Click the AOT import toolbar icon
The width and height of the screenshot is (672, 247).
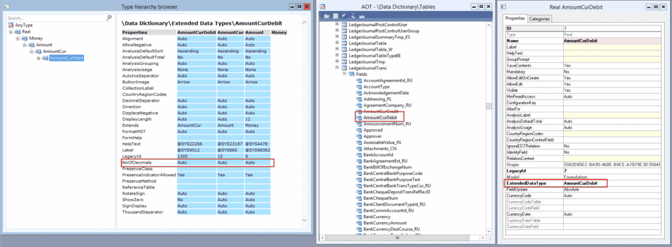coord(352,16)
